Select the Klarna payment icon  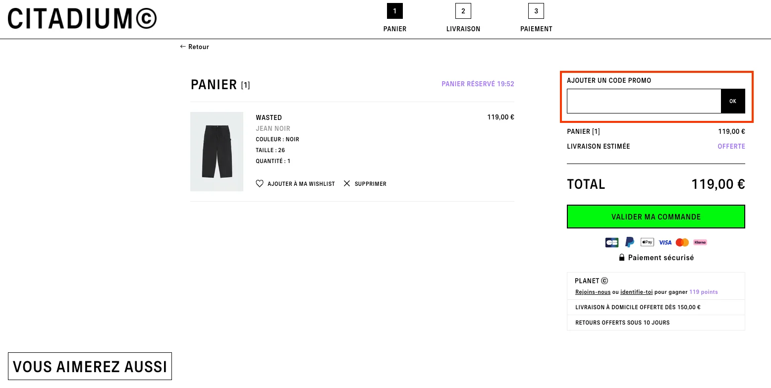pyautogui.click(x=700, y=242)
